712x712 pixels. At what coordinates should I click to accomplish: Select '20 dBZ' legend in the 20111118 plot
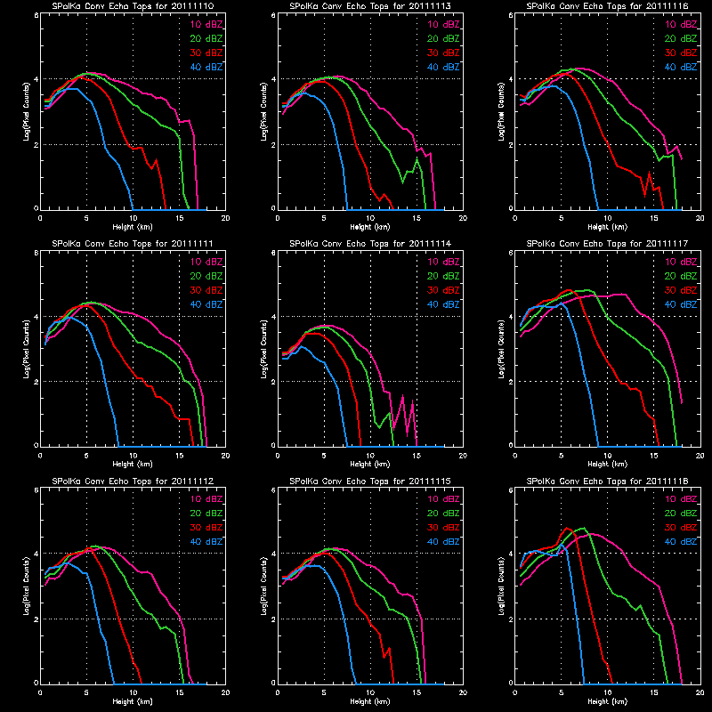pyautogui.click(x=681, y=514)
